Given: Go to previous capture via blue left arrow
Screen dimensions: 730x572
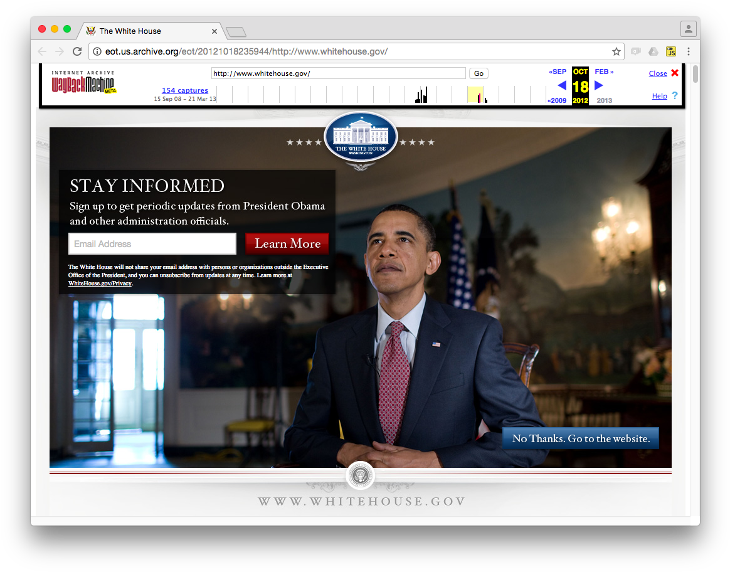Looking at the screenshot, I should click(x=561, y=85).
